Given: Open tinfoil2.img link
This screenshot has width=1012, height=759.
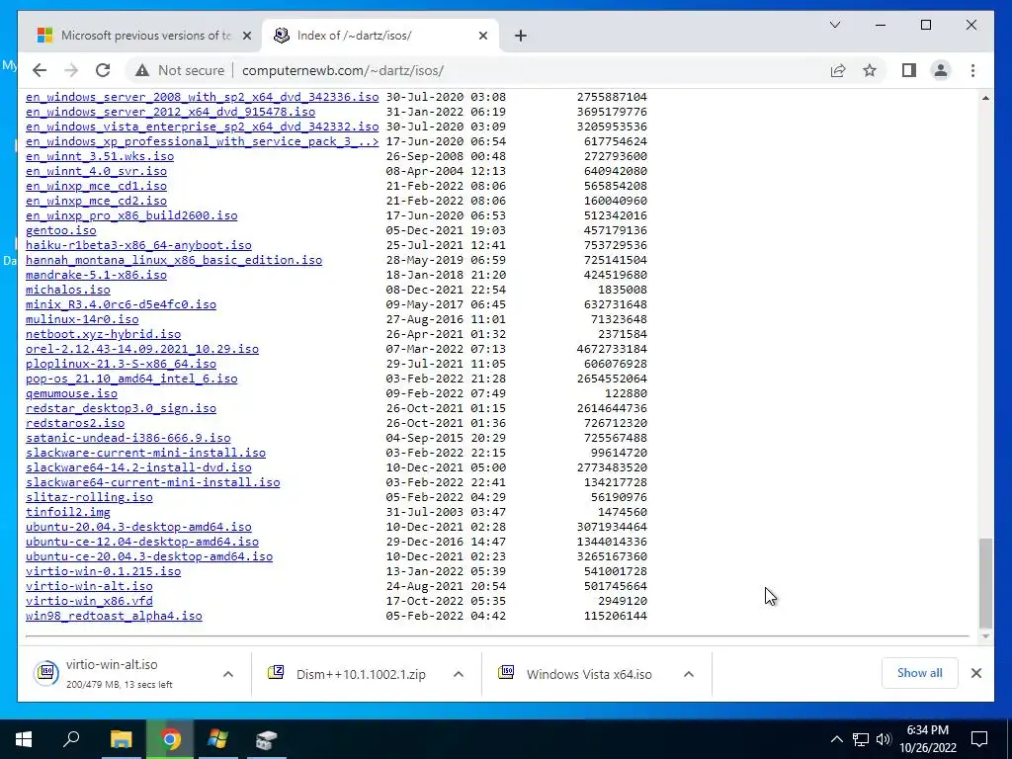Looking at the screenshot, I should (68, 513).
